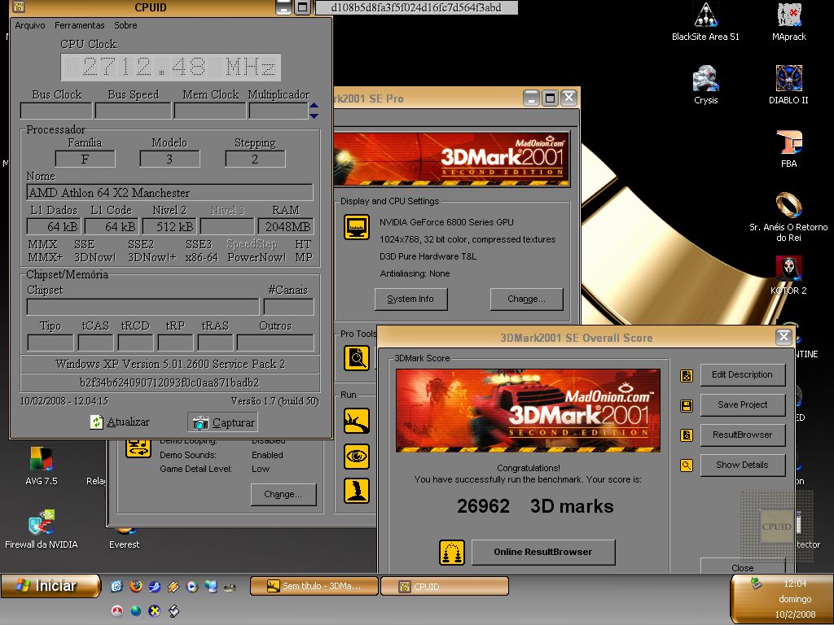Click the processor Nome field

click(x=169, y=192)
